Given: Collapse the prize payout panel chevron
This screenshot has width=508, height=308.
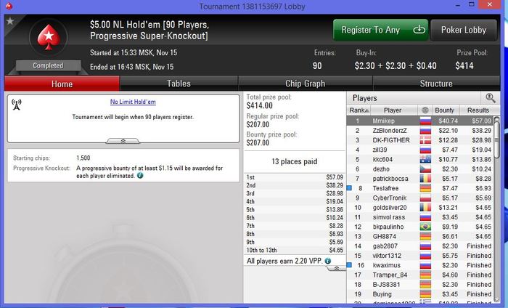Looking at the screenshot, I should 336,268.
